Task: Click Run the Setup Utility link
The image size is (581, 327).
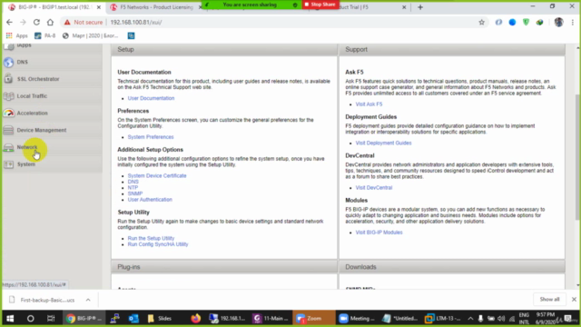Action: (x=151, y=238)
